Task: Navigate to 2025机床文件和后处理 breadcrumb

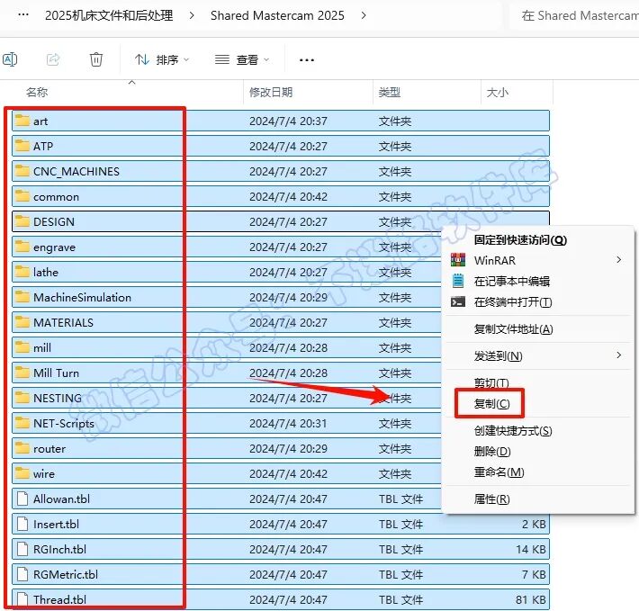Action: tap(109, 15)
